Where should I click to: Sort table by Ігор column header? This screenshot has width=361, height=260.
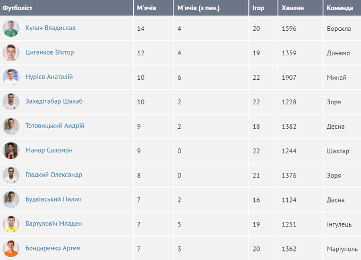click(x=259, y=8)
